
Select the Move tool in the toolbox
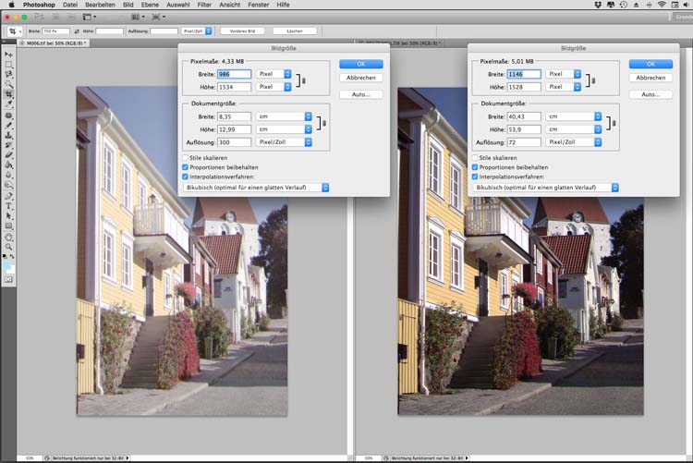point(9,55)
